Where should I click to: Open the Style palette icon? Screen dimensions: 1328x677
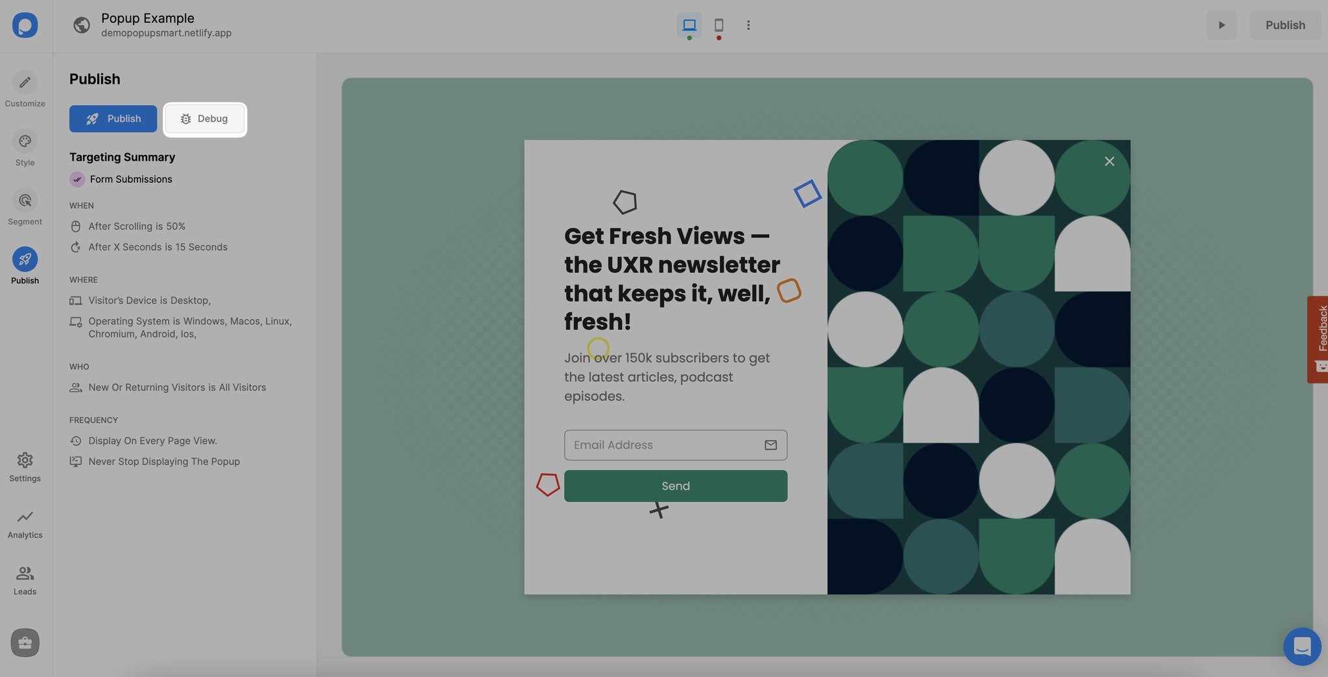pos(25,141)
